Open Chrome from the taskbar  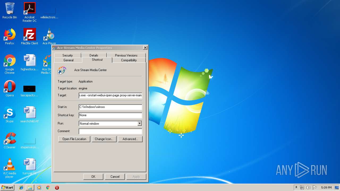point(48,188)
